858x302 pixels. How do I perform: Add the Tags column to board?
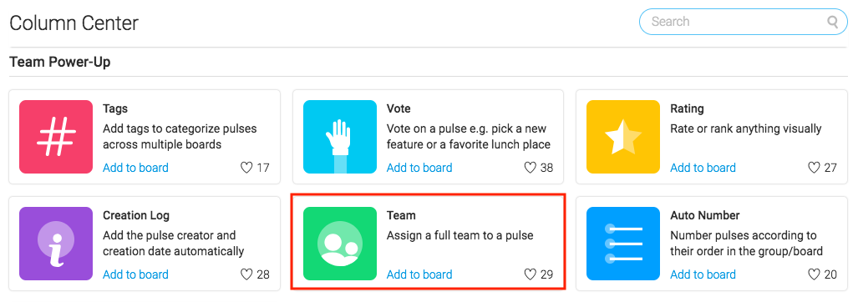(x=135, y=168)
